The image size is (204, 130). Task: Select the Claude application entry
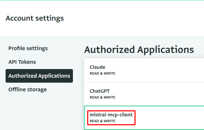144,70
